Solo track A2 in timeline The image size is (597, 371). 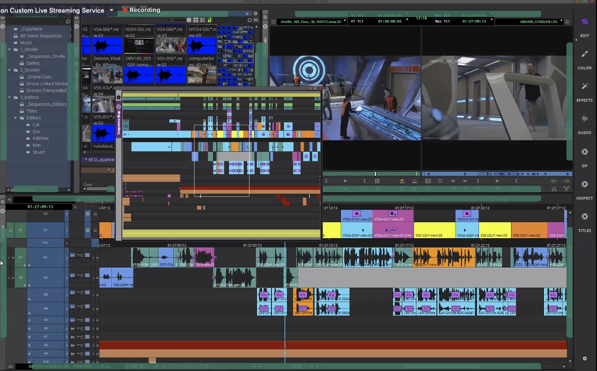click(93, 278)
